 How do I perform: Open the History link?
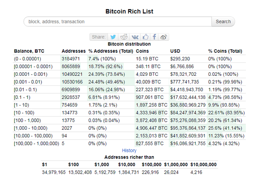click(x=129, y=150)
